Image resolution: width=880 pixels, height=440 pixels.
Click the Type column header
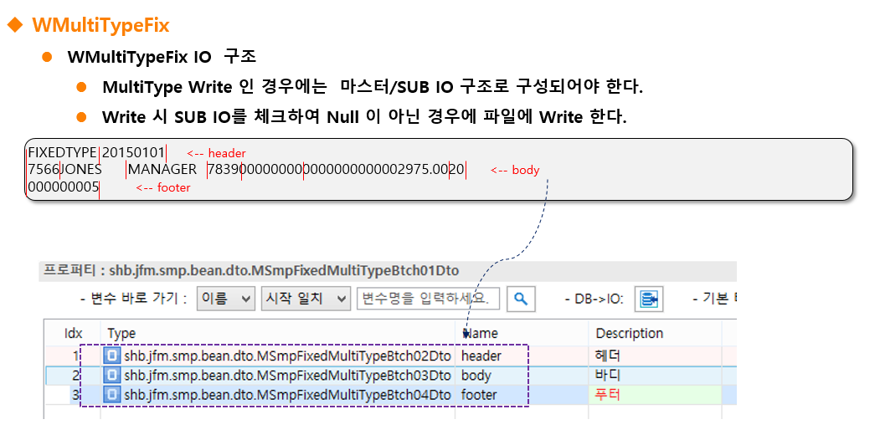point(122,333)
